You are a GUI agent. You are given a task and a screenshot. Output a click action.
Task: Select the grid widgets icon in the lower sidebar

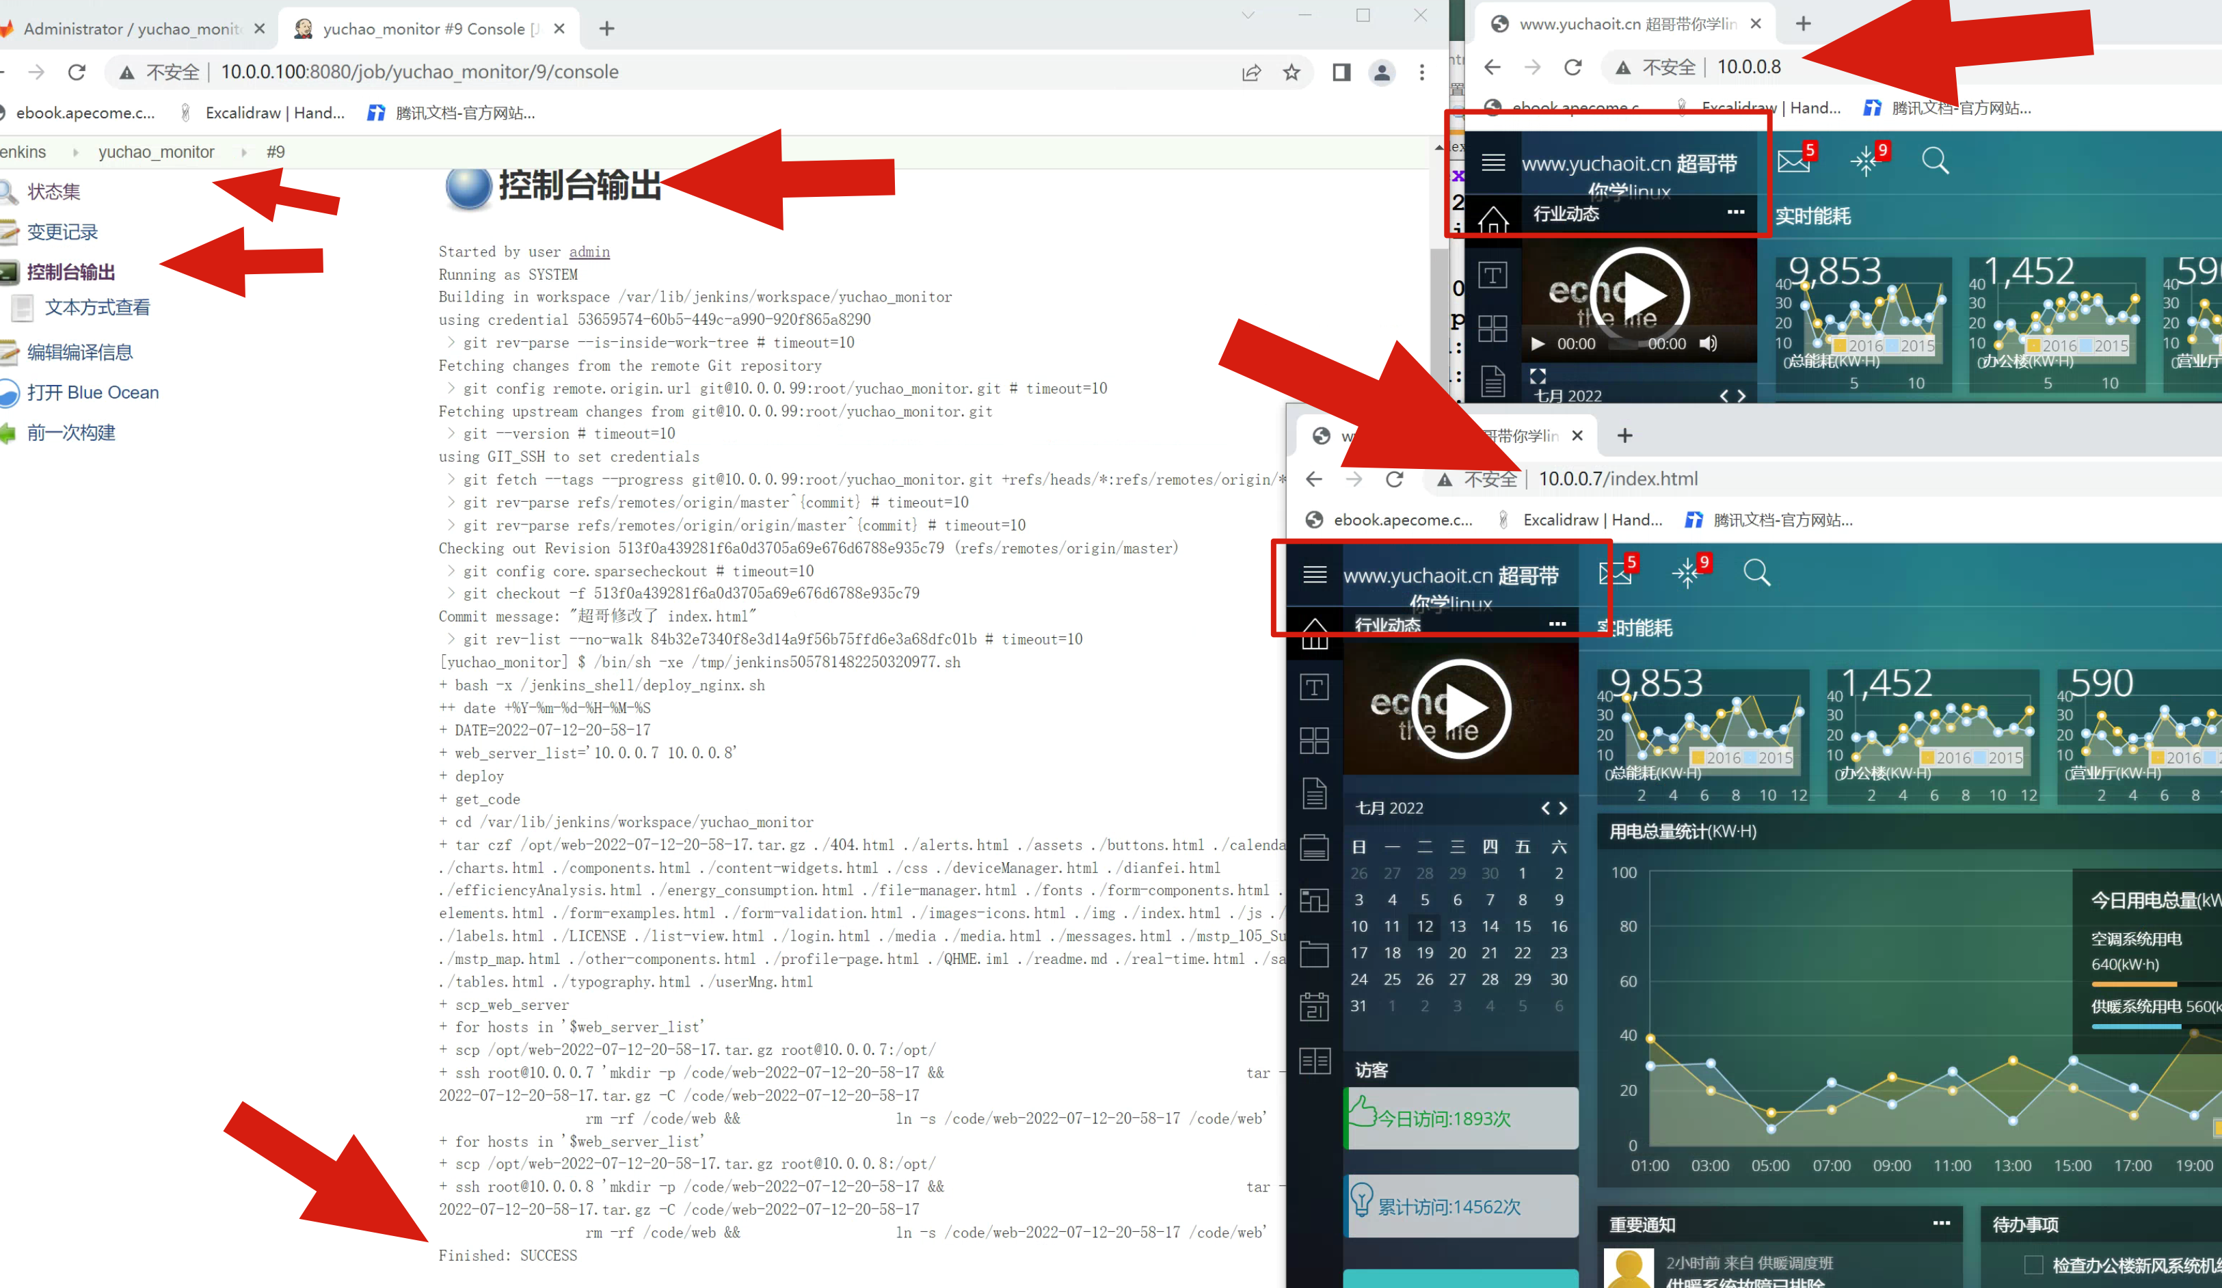(x=1314, y=740)
